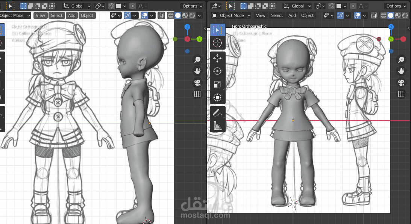Open the Object menu in the right viewport

(308, 15)
